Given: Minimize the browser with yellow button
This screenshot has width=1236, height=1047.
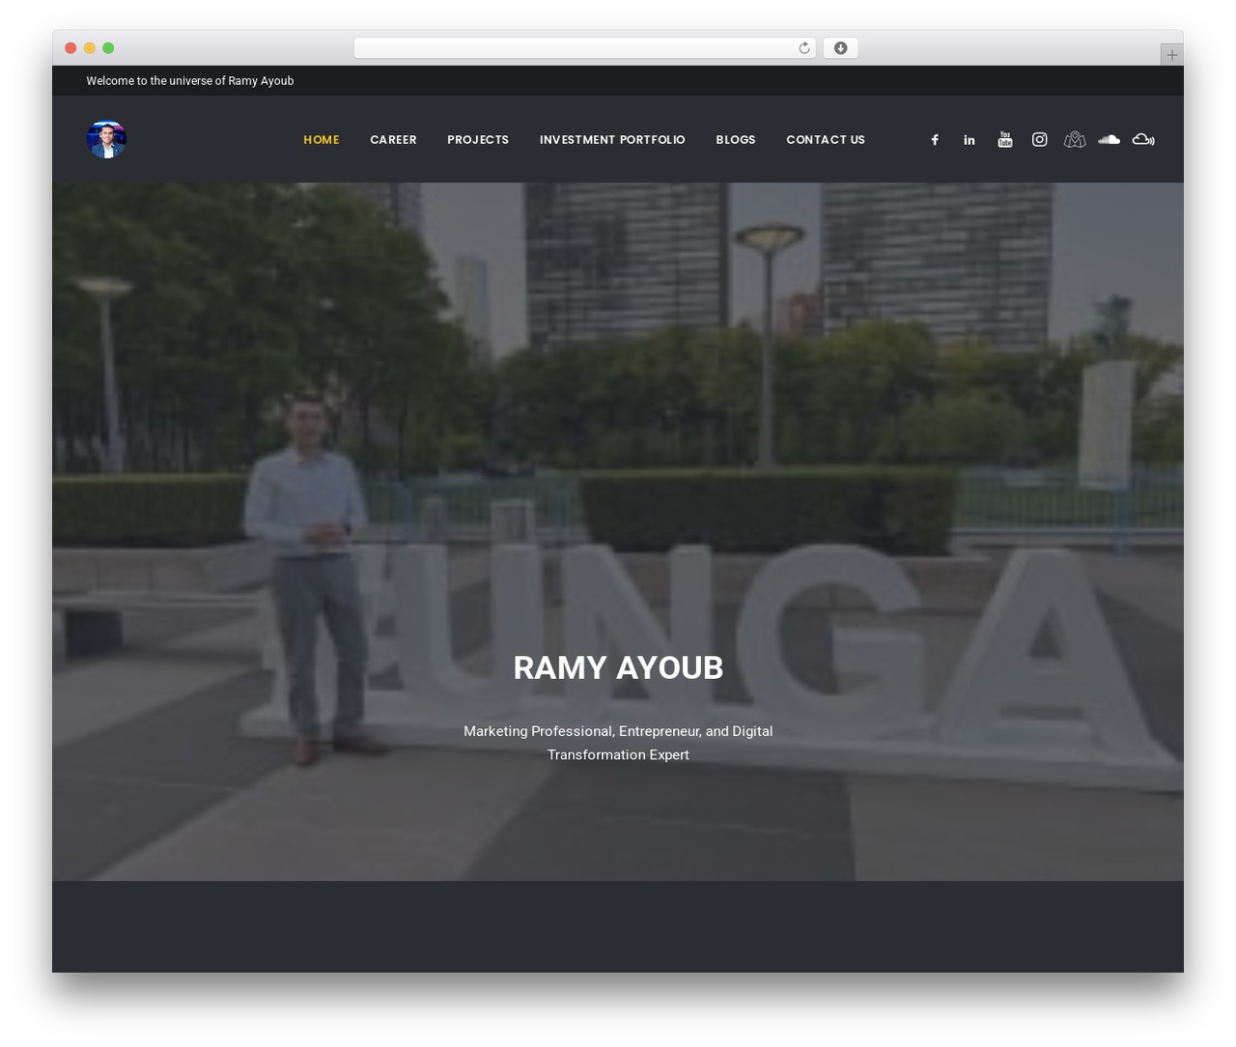Looking at the screenshot, I should tap(90, 48).
